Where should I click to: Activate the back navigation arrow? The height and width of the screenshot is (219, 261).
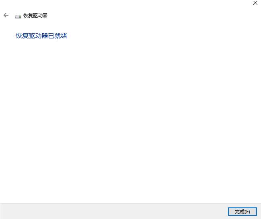[6, 15]
